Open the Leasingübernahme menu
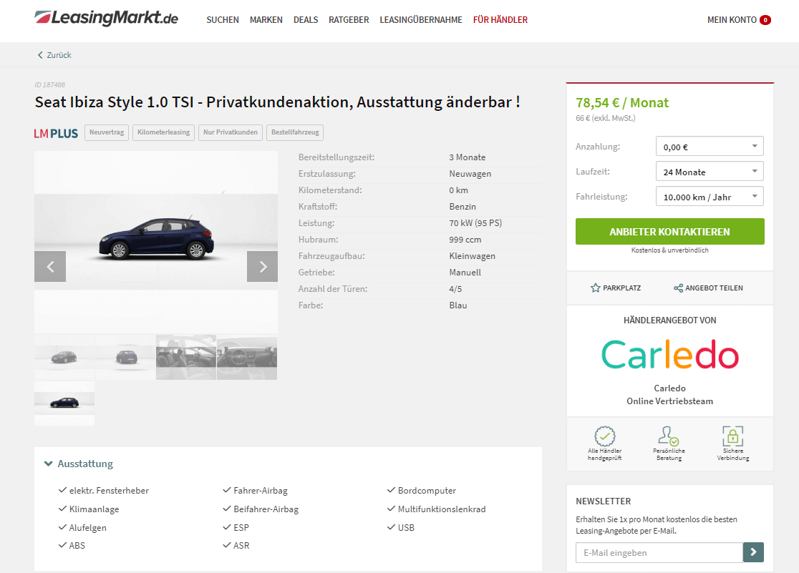Screen dimensions: 799x573 (x=421, y=20)
